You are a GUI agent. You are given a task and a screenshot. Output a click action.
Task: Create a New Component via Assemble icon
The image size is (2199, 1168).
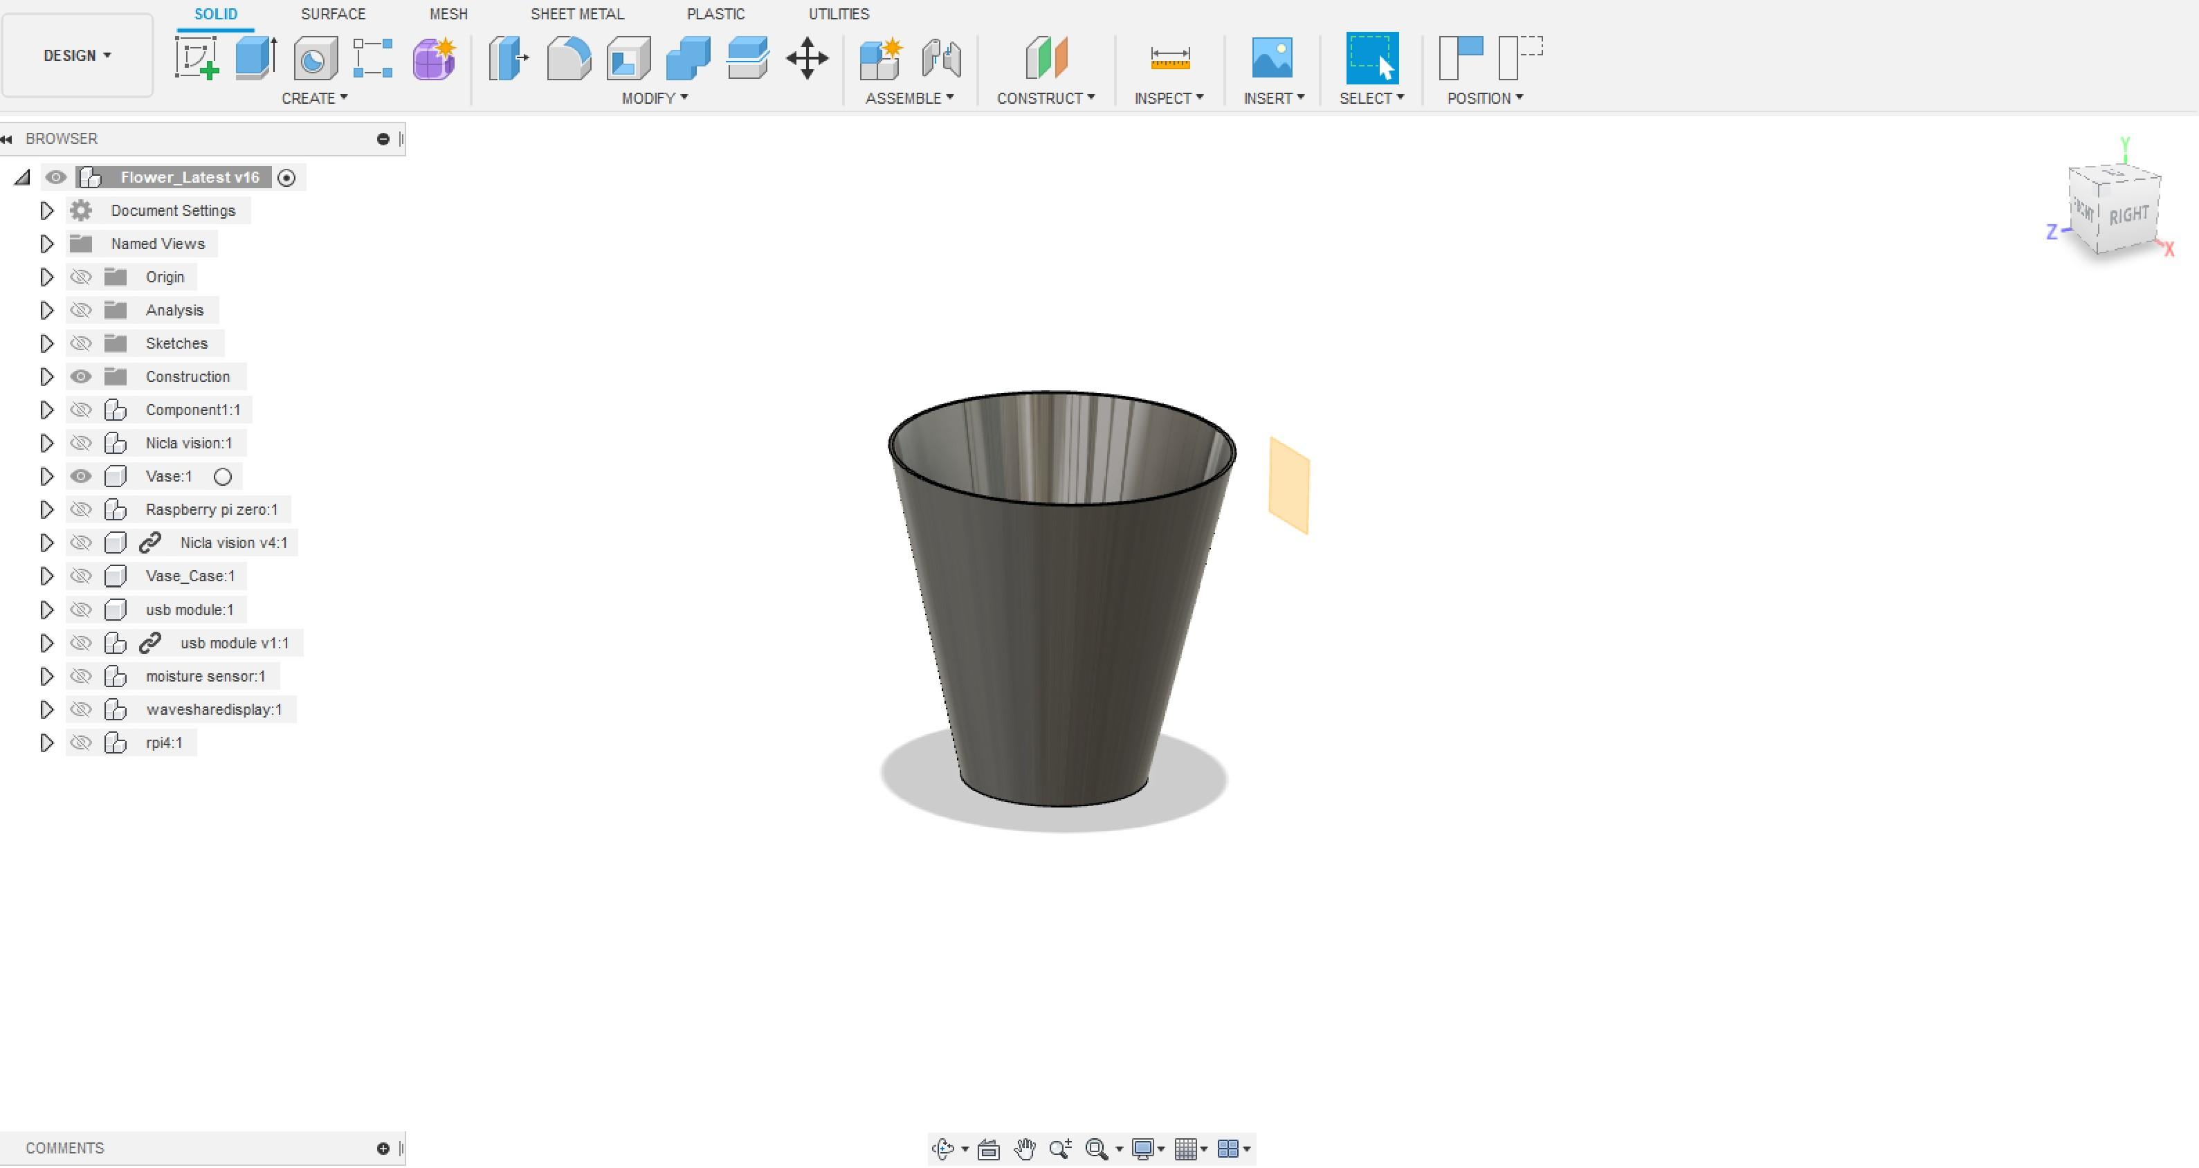click(x=880, y=58)
